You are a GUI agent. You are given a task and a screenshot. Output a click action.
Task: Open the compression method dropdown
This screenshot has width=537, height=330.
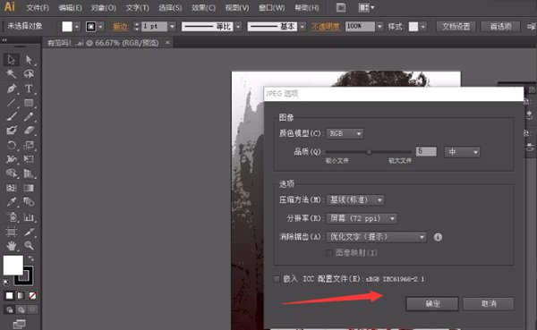click(x=355, y=200)
